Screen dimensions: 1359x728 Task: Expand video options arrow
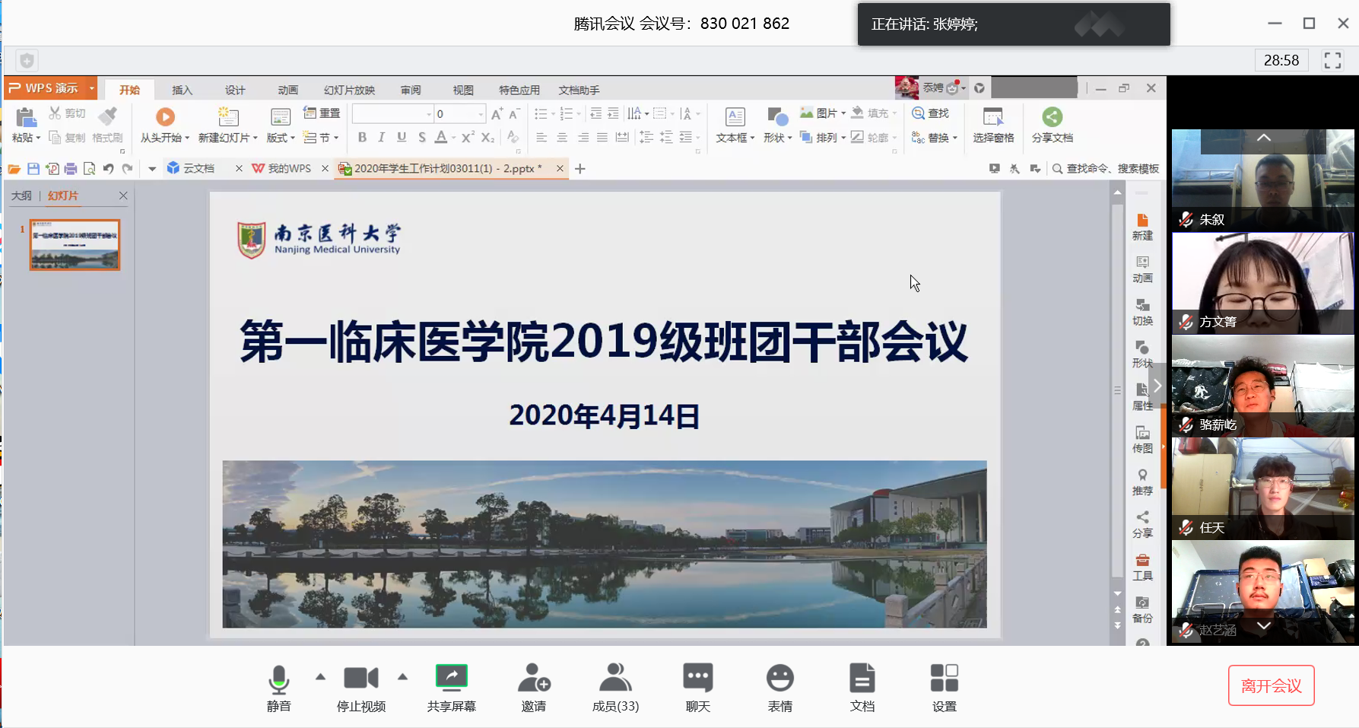coord(402,676)
